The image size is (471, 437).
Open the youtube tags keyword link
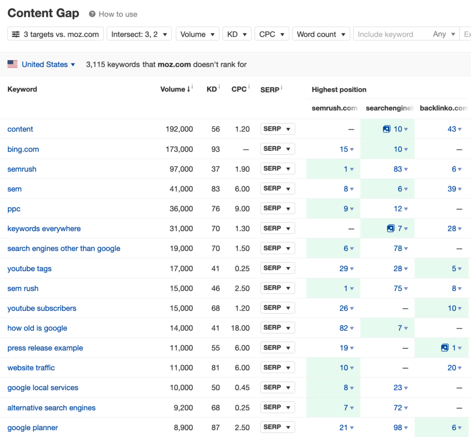(29, 269)
